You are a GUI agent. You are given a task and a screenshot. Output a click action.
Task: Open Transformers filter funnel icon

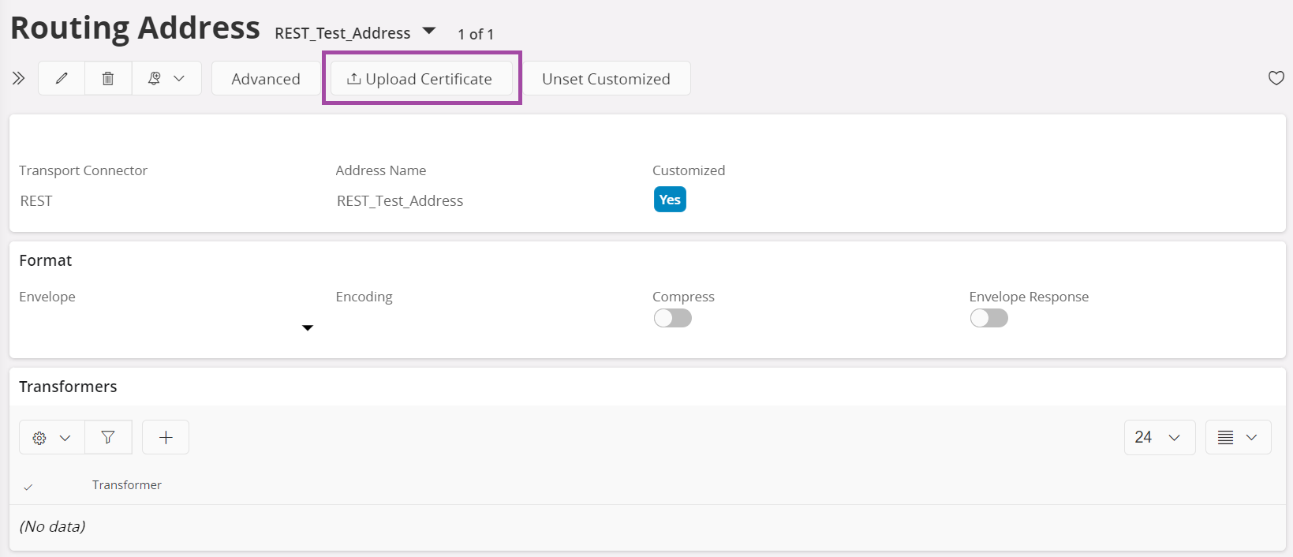pos(108,437)
